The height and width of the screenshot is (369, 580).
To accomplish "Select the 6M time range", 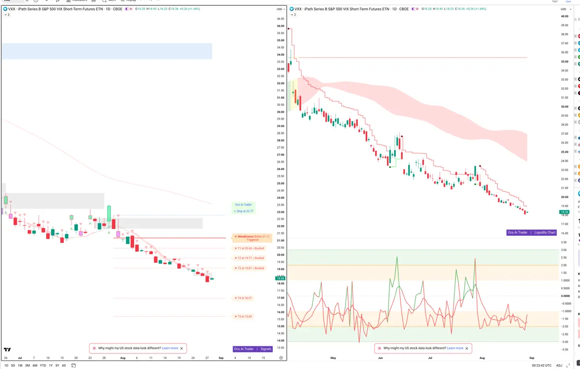I will click(35, 366).
